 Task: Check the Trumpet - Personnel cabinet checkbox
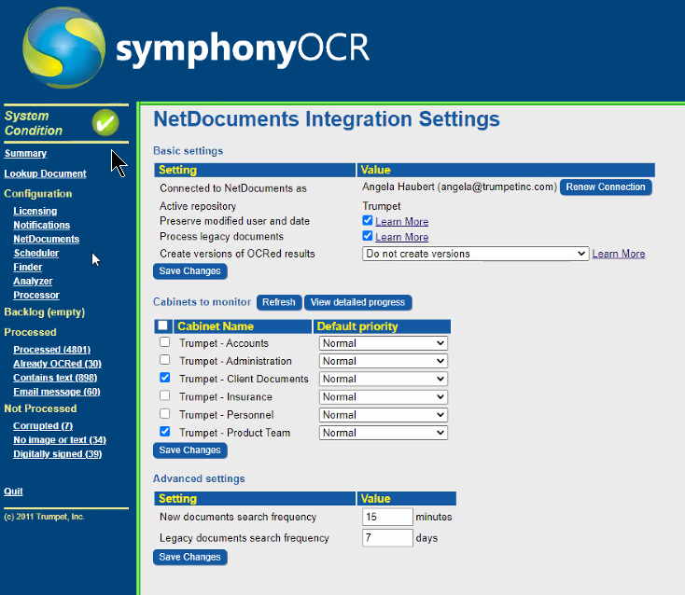pyautogui.click(x=164, y=413)
